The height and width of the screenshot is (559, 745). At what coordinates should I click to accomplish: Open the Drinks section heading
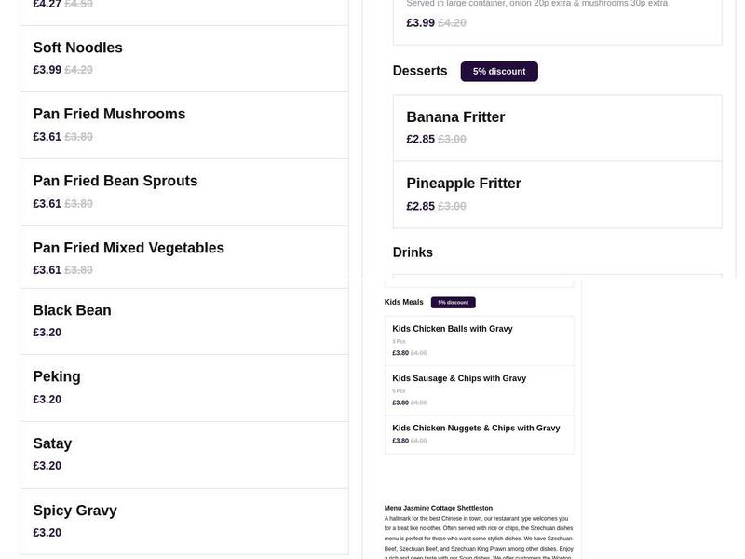tap(413, 252)
